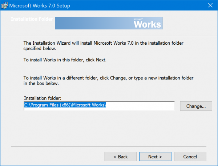This screenshot has width=218, height=166.
Task: Click the highlighted Program Files (x86) path text
Action: pyautogui.click(x=65, y=106)
